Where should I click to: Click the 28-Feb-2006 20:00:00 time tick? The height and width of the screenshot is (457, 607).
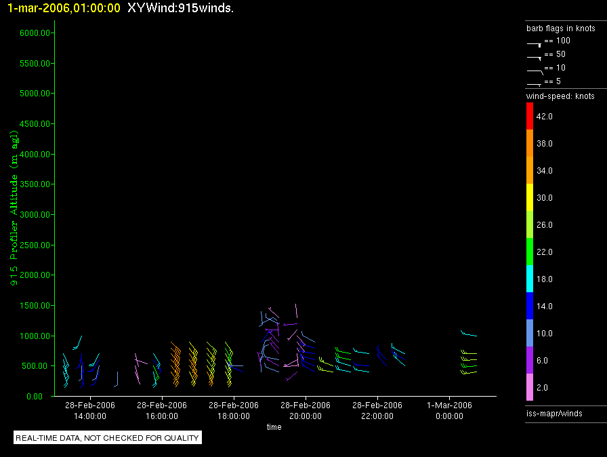click(x=306, y=410)
